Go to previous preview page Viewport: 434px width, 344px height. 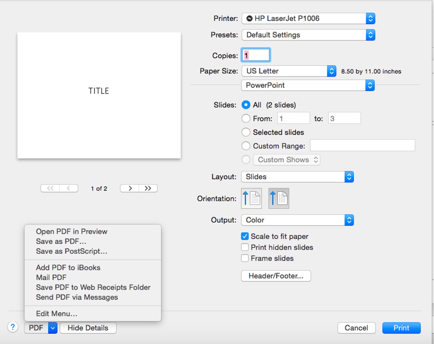click(69, 188)
